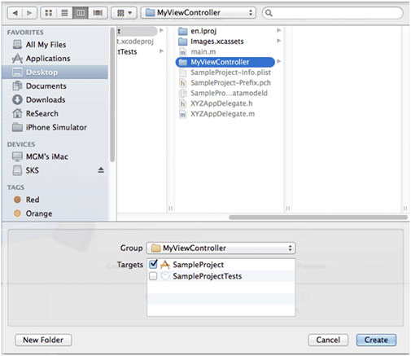Open the Group MyViewController dropdown
Image resolution: width=411 pixels, height=356 pixels.
pyautogui.click(x=221, y=248)
